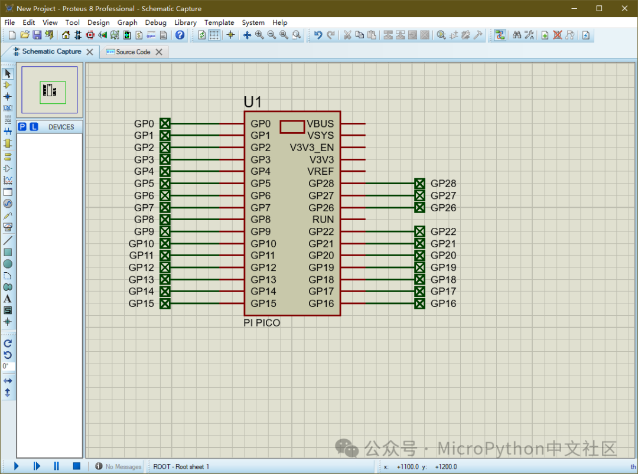Flip vertically with Y-mirror icon
Viewport: 638px width, 474px height.
point(8,393)
